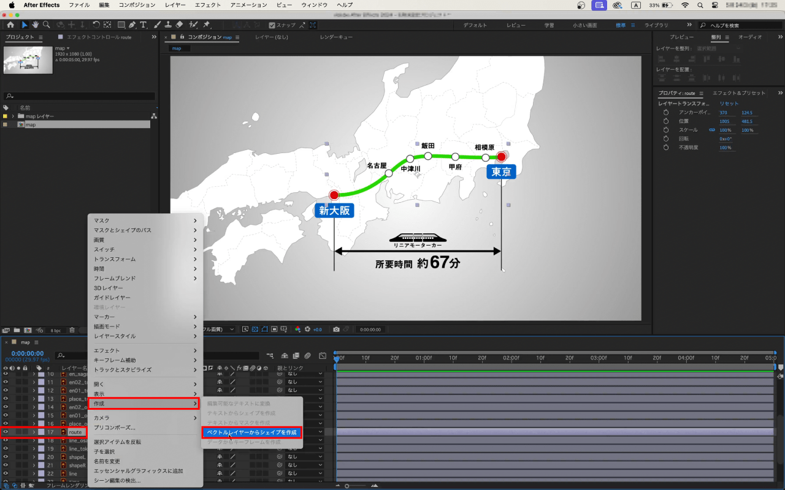Select the Clone Stamp tool
Screen dimensions: 785x490
coord(168,25)
